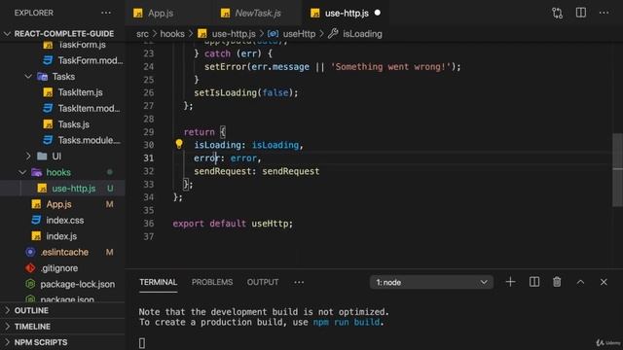Image resolution: width=623 pixels, height=350 pixels.
Task: Open the OUTPUT panel tab
Action: point(263,282)
